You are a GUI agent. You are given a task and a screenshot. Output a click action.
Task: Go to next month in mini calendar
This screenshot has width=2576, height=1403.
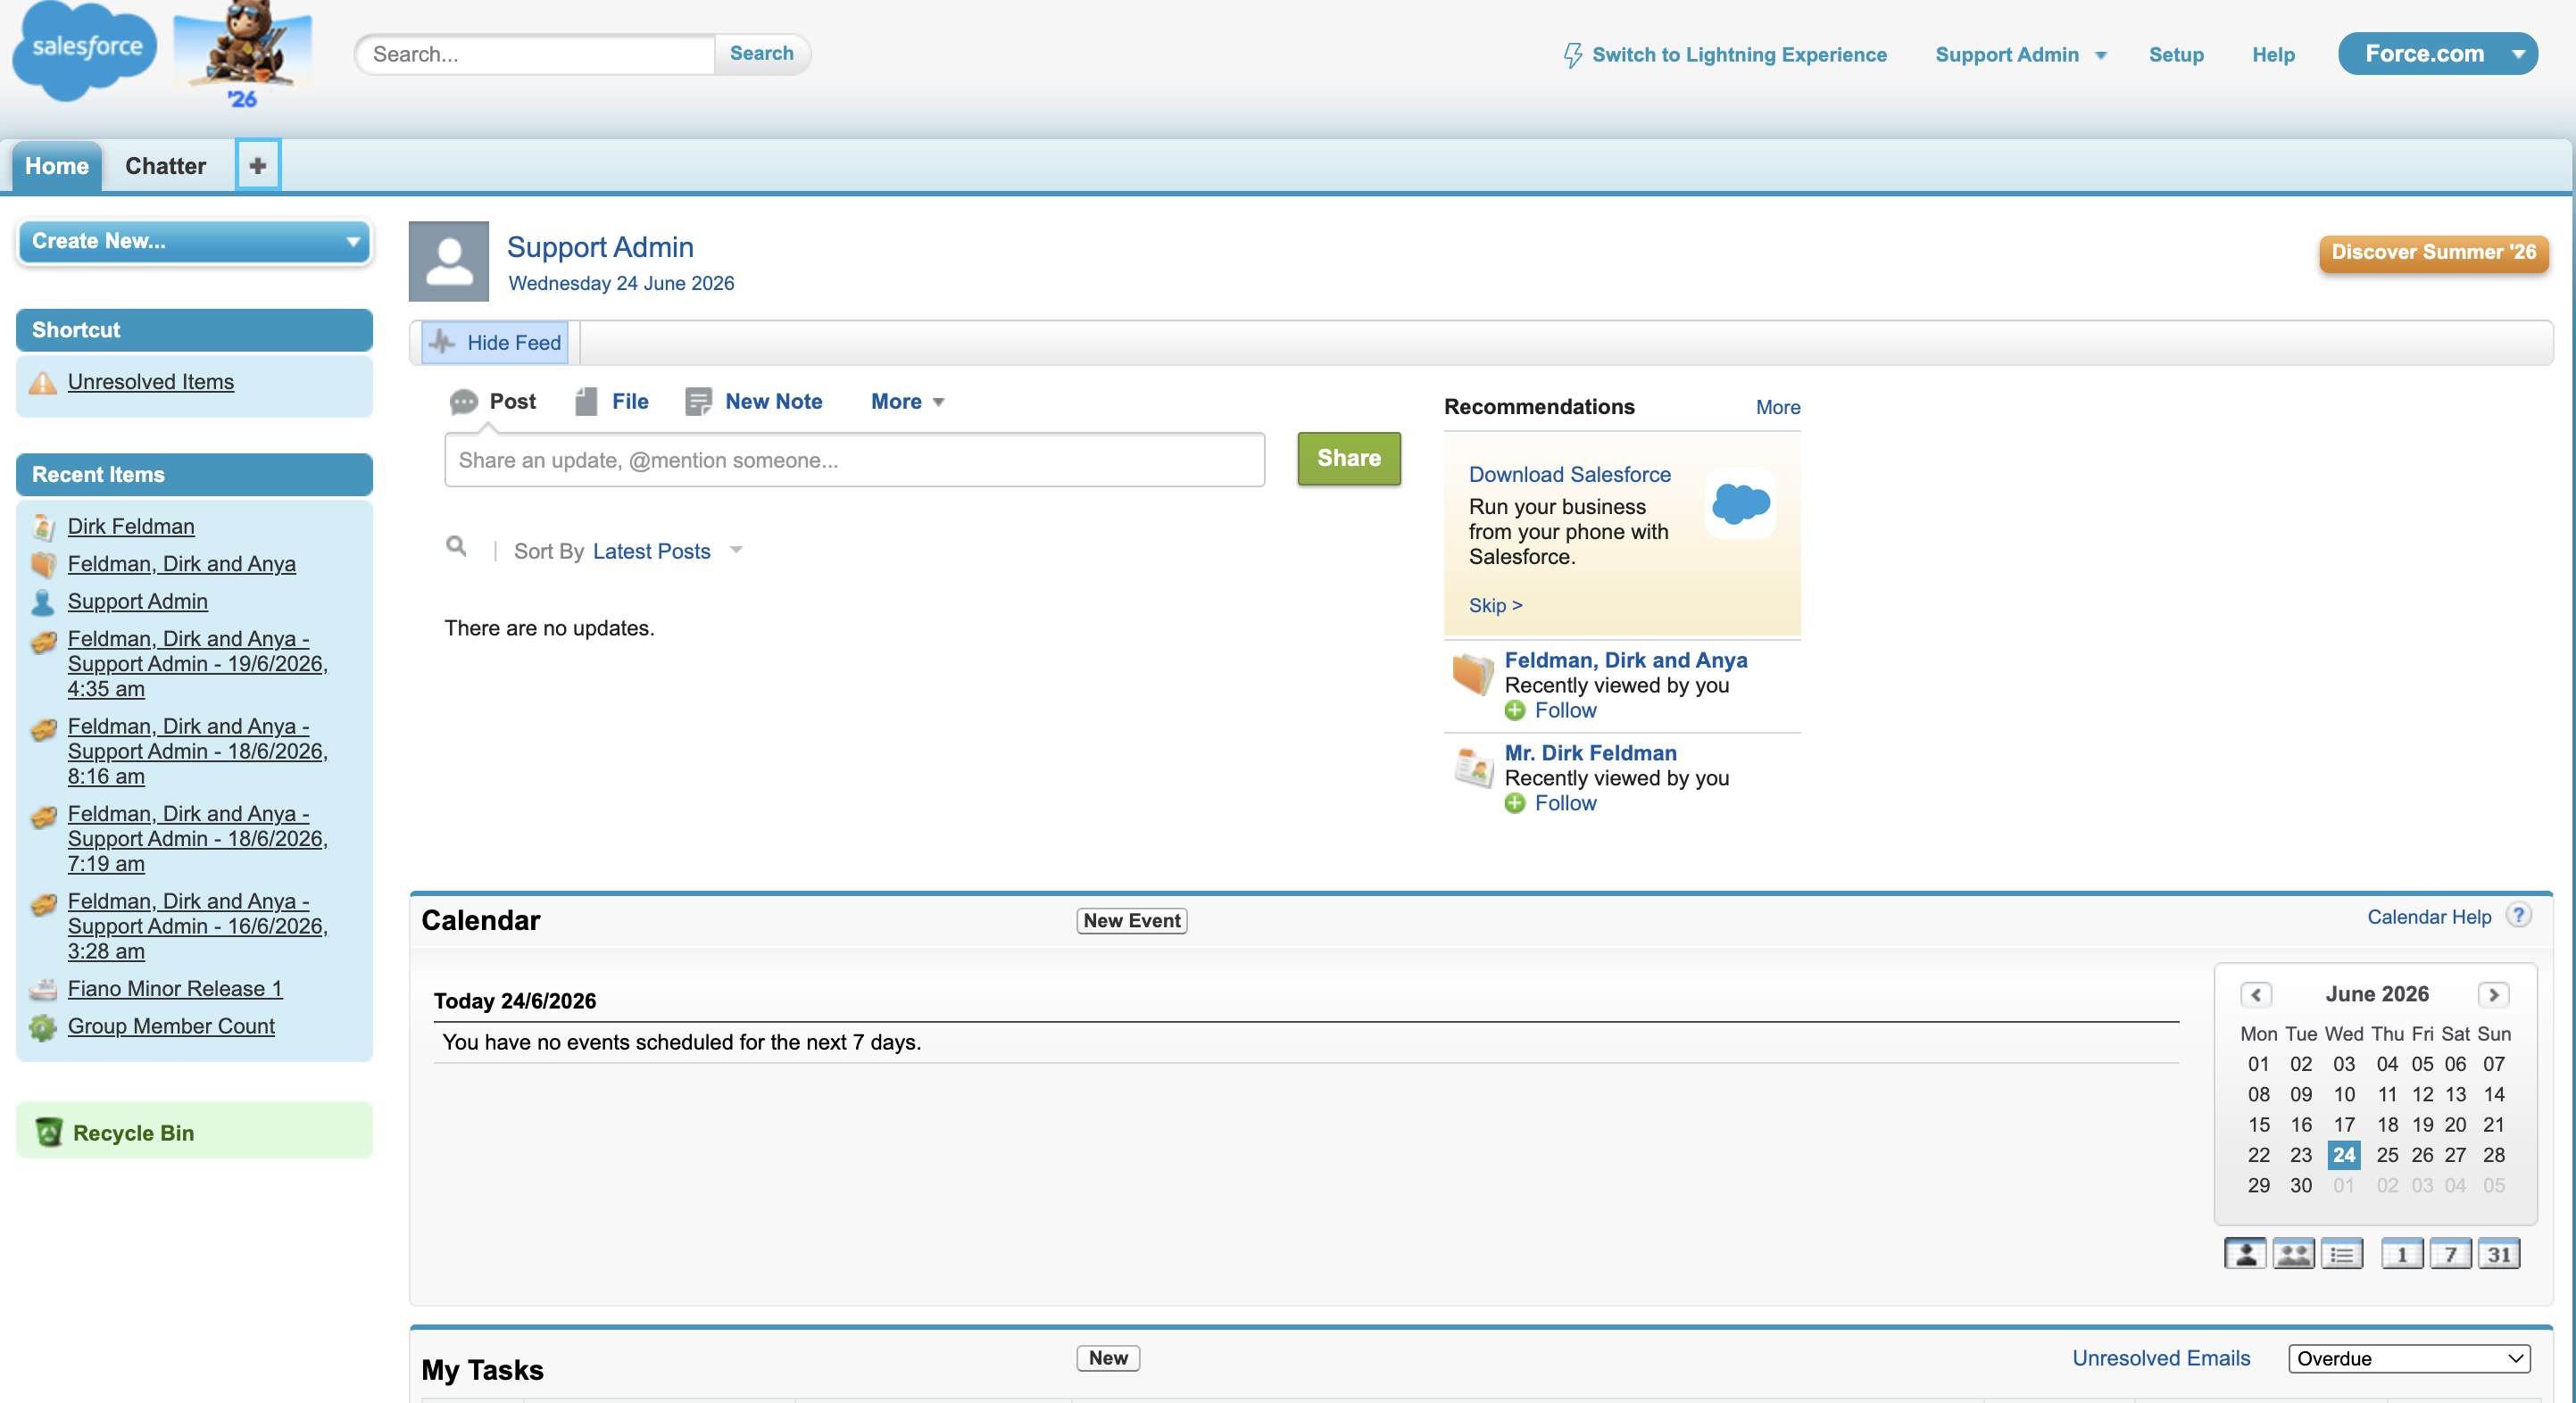[2494, 995]
